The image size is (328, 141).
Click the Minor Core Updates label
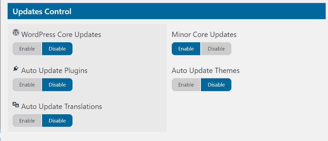(x=204, y=35)
